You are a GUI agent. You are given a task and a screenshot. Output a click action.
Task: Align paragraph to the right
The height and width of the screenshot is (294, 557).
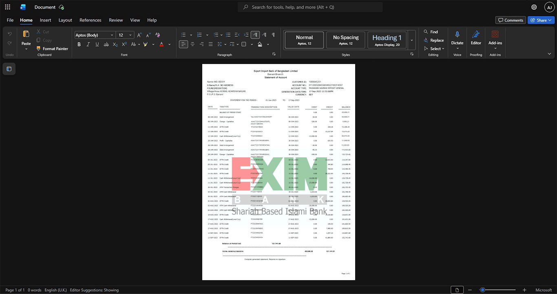coord(201,44)
